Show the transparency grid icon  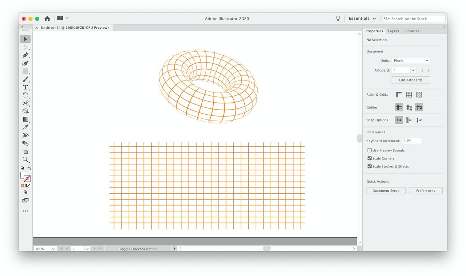click(x=419, y=95)
